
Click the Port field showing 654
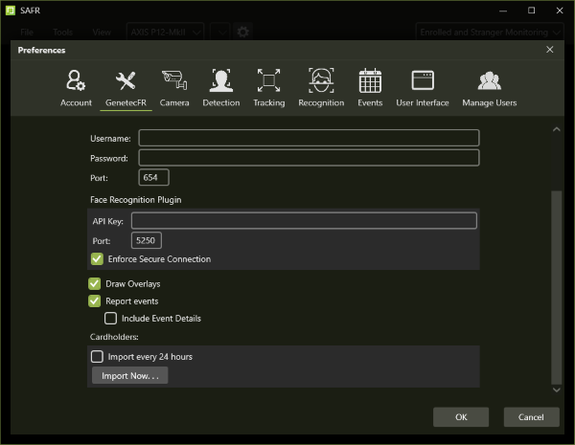pyautogui.click(x=153, y=178)
